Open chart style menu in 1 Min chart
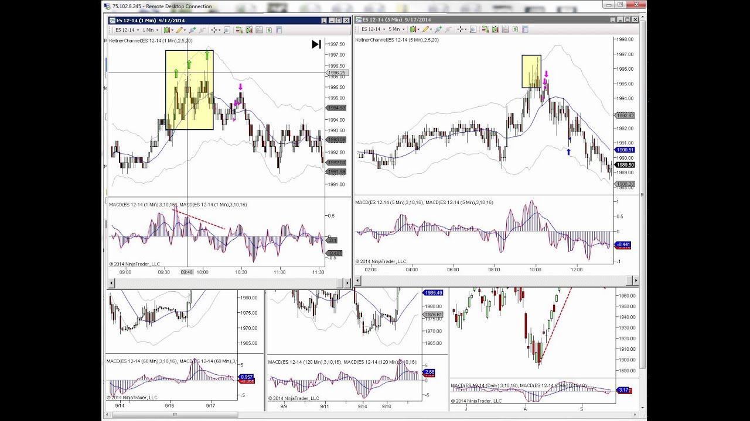750x421 pixels. point(166,30)
